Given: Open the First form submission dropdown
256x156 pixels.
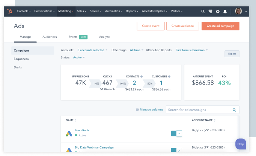Looking at the screenshot, I should [191, 50].
